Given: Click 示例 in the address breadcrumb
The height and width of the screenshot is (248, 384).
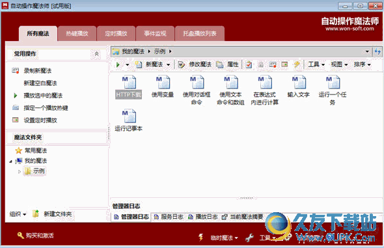Looking at the screenshot, I should tap(159, 51).
